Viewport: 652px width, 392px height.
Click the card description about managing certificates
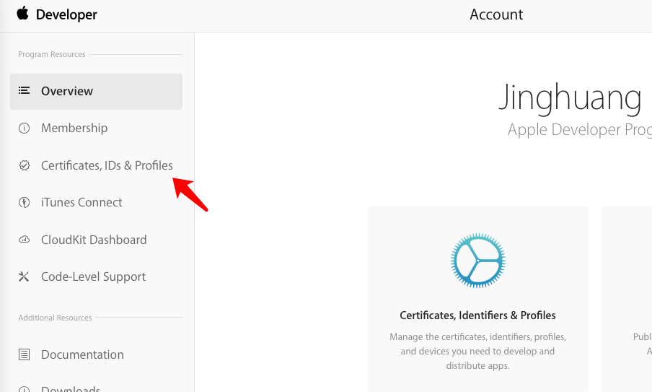point(477,352)
